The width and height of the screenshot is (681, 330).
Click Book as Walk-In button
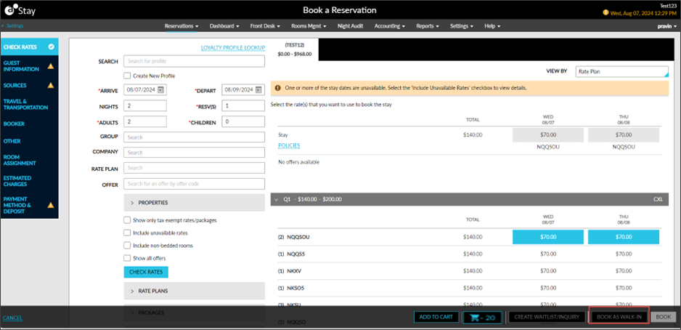click(619, 317)
